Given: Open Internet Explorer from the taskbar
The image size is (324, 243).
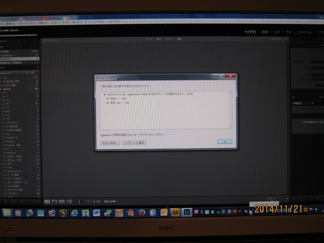Looking at the screenshot, I should [x=74, y=213].
